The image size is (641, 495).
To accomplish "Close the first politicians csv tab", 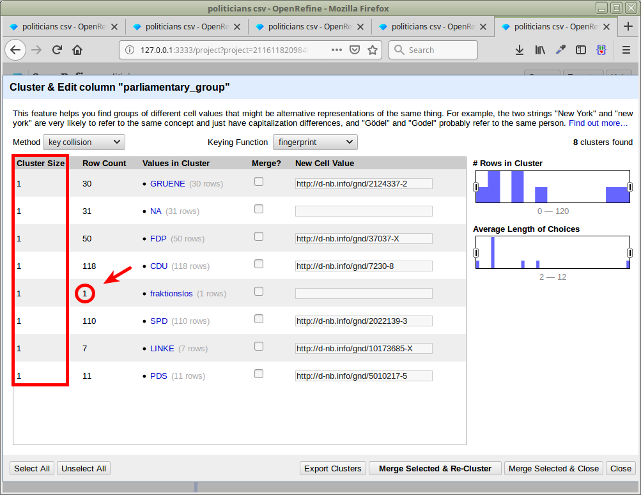I will coord(114,27).
